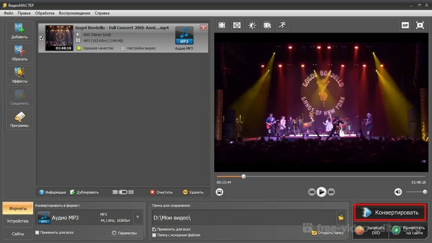Click the film-strip edit icon above the preview
This screenshot has width=432, height=243.
(x=267, y=25)
